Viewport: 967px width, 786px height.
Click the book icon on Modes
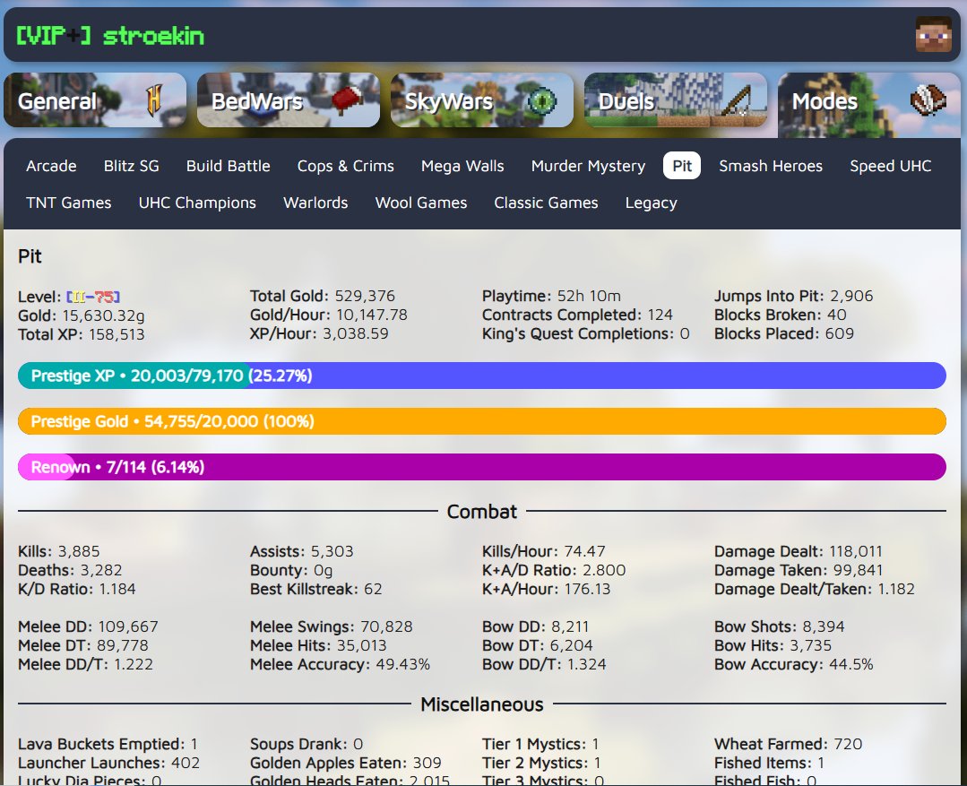[x=928, y=100]
